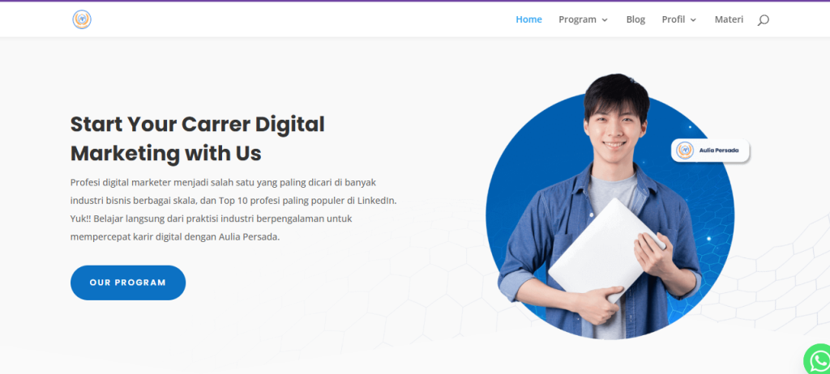
Task: Click the OUR PROGRAM button
Action: tap(128, 283)
